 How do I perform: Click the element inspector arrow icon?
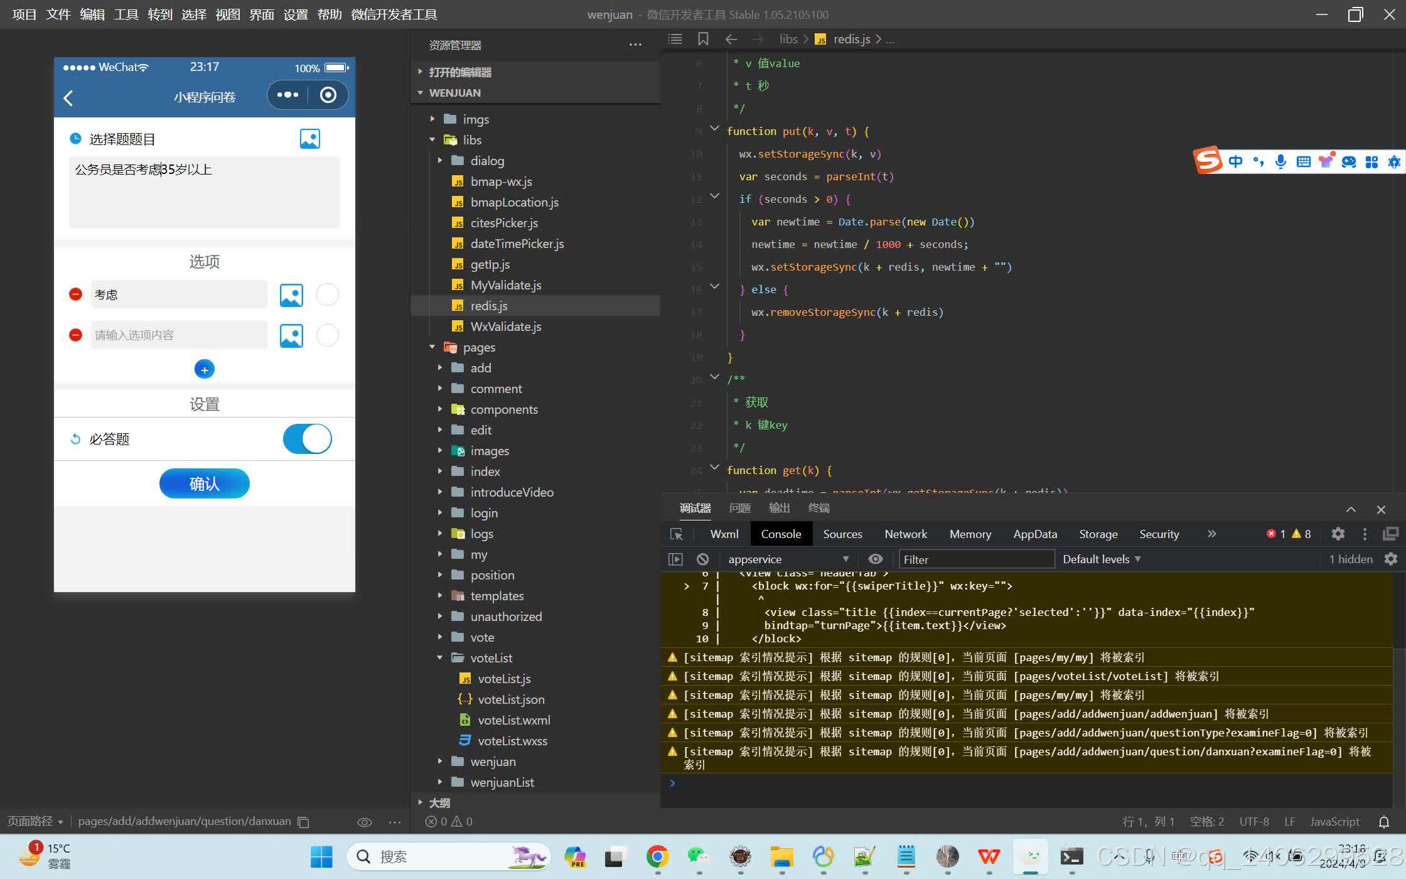click(x=677, y=534)
